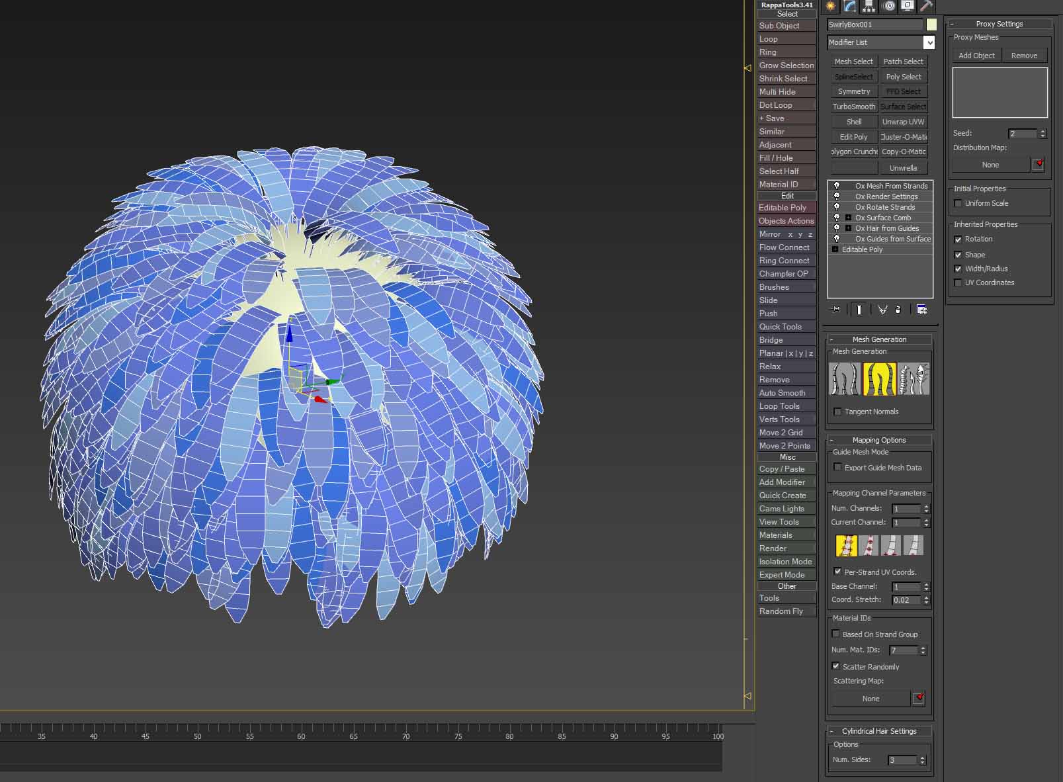
Task: Select the third Mesh Generation type icon
Action: point(914,379)
